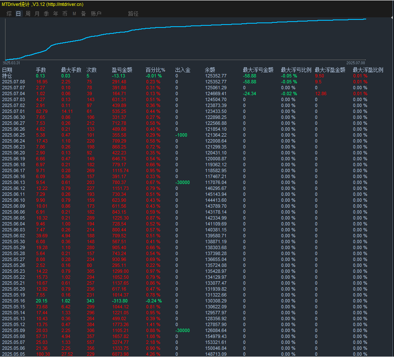Click the 121364.22 balance value
394x357 pixels.
[x=216, y=135]
